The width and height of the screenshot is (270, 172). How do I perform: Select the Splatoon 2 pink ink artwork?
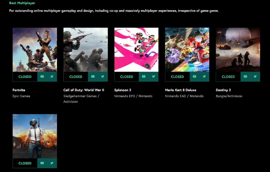136,49
